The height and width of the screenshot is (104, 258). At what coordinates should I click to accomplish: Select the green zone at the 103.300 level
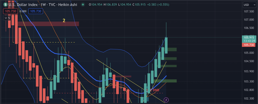coord(165,81)
